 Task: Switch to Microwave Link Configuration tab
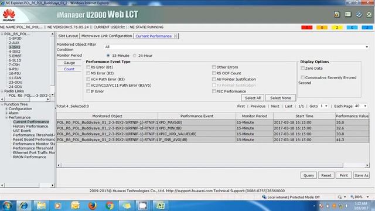tap(107, 36)
